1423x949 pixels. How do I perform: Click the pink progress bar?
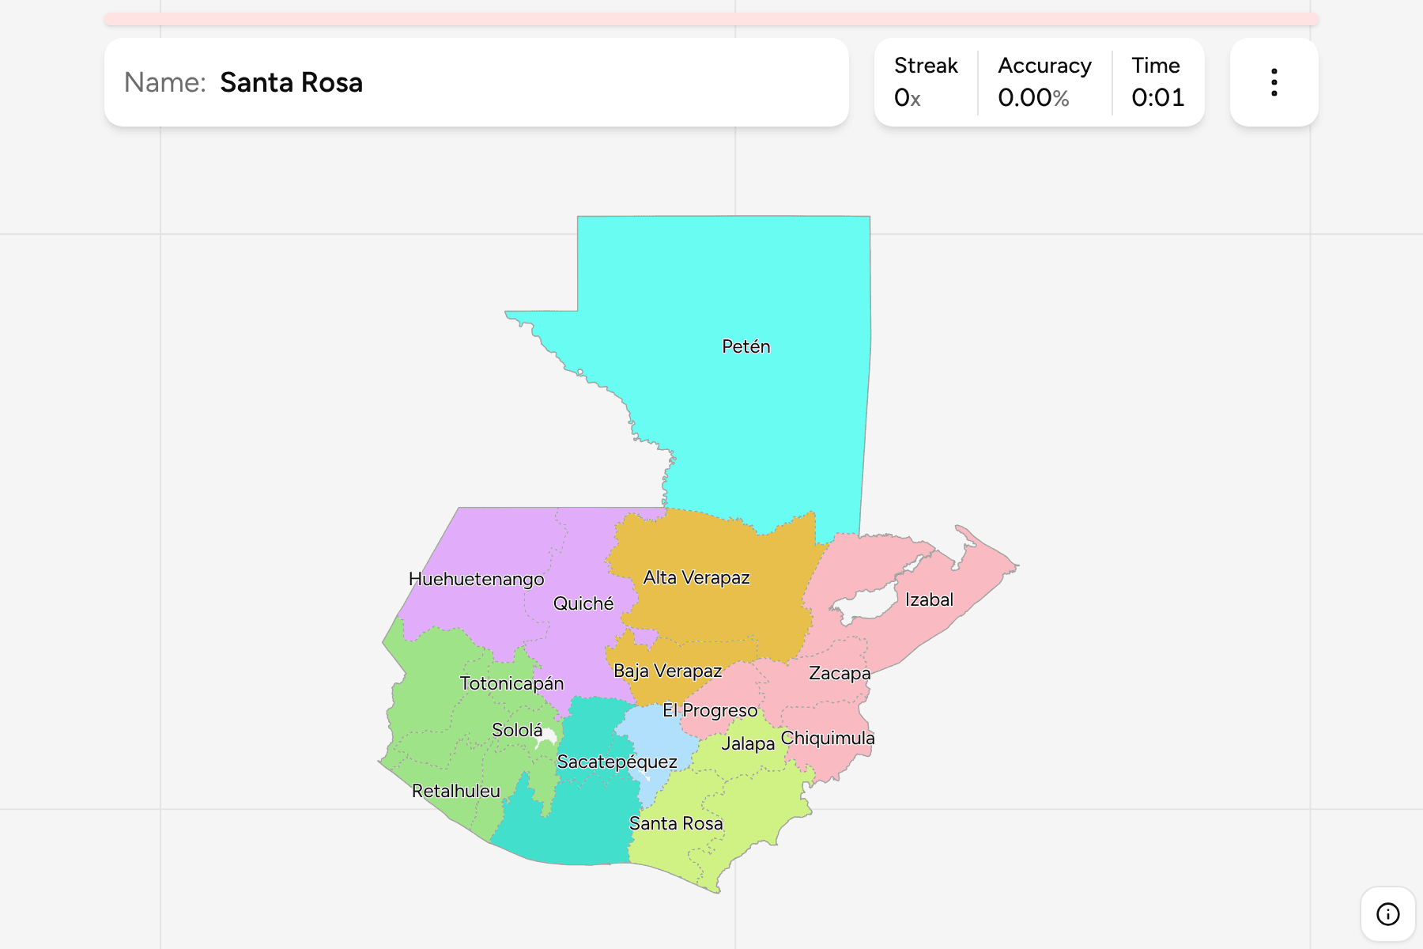point(711,19)
